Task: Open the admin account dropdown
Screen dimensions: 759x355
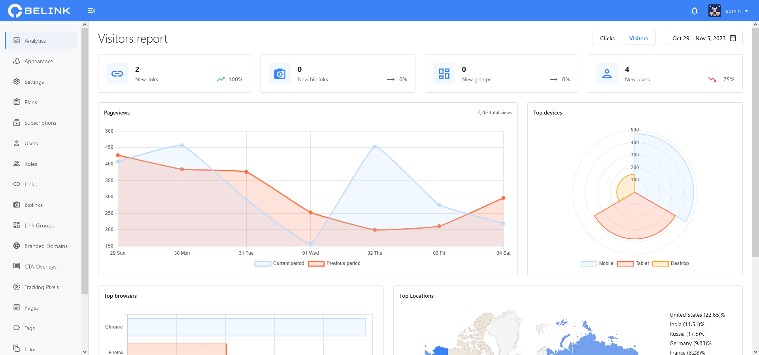Action: 729,11
